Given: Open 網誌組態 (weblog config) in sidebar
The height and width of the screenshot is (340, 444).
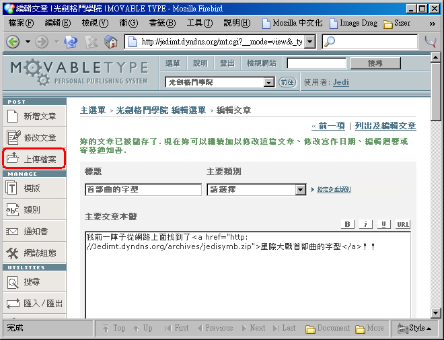Looking at the screenshot, I should [34, 252].
